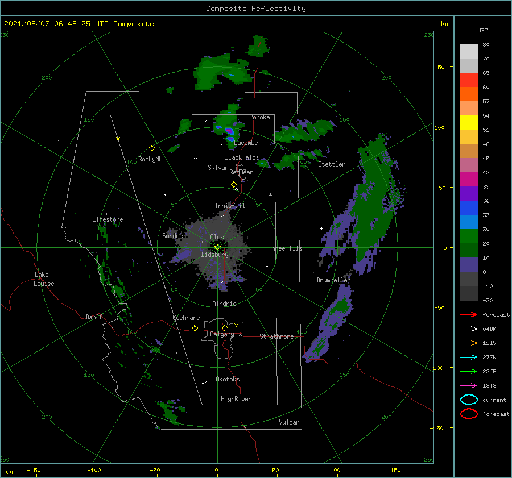Click the Stettler label
Screen dimensions: 512x478
pyautogui.click(x=332, y=164)
